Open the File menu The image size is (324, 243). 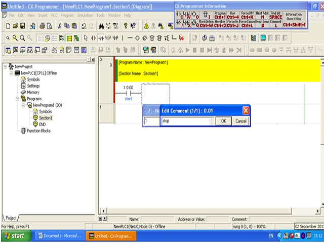coord(12,16)
